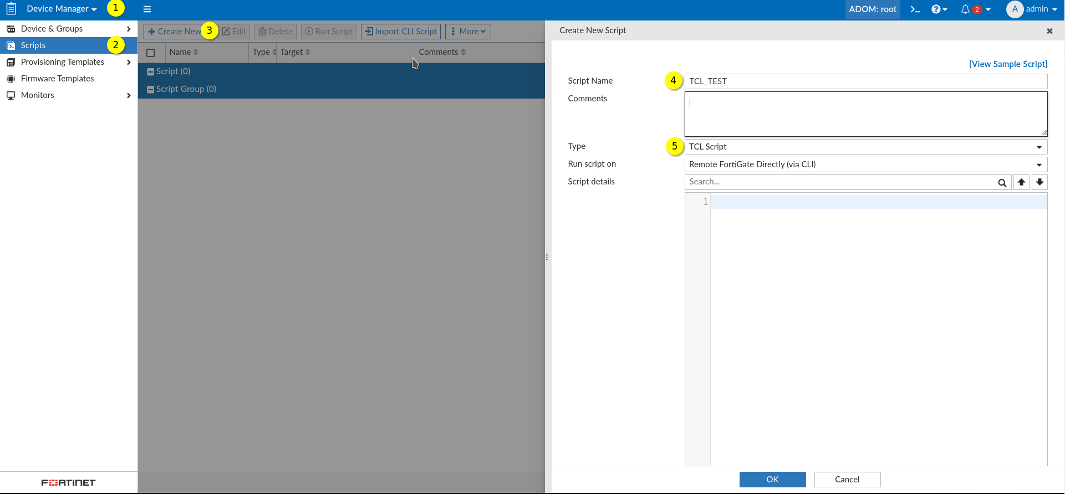Expand the Provisioning Templates submenu arrow

click(129, 62)
